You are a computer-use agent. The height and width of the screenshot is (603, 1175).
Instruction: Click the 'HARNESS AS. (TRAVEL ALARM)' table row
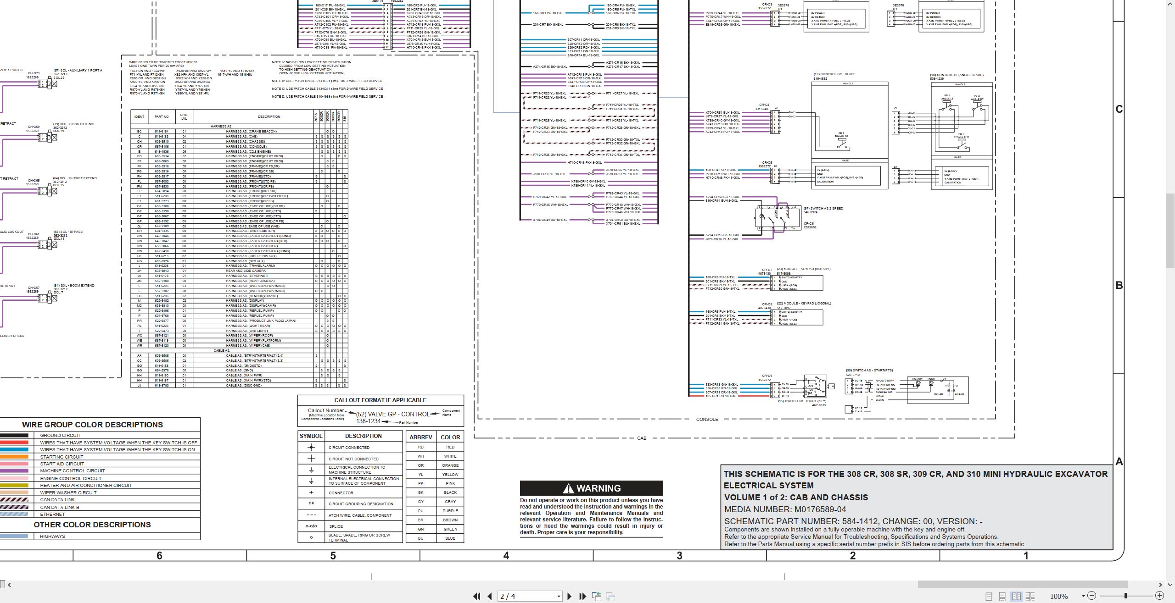point(239,266)
